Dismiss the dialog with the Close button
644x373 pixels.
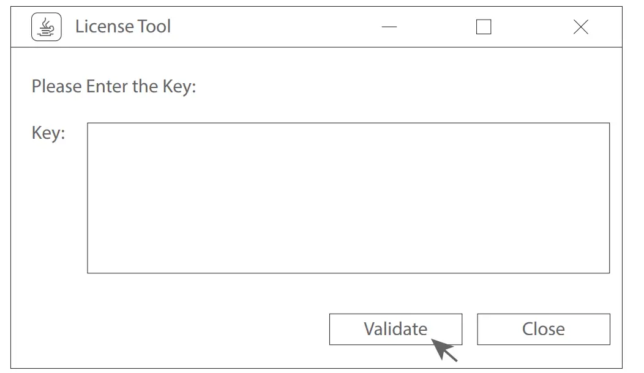click(543, 329)
